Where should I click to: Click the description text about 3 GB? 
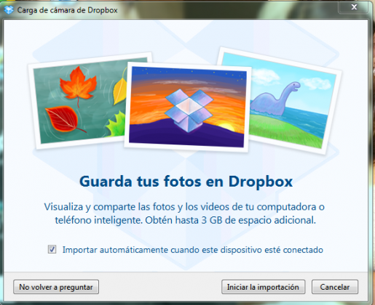[185, 213]
